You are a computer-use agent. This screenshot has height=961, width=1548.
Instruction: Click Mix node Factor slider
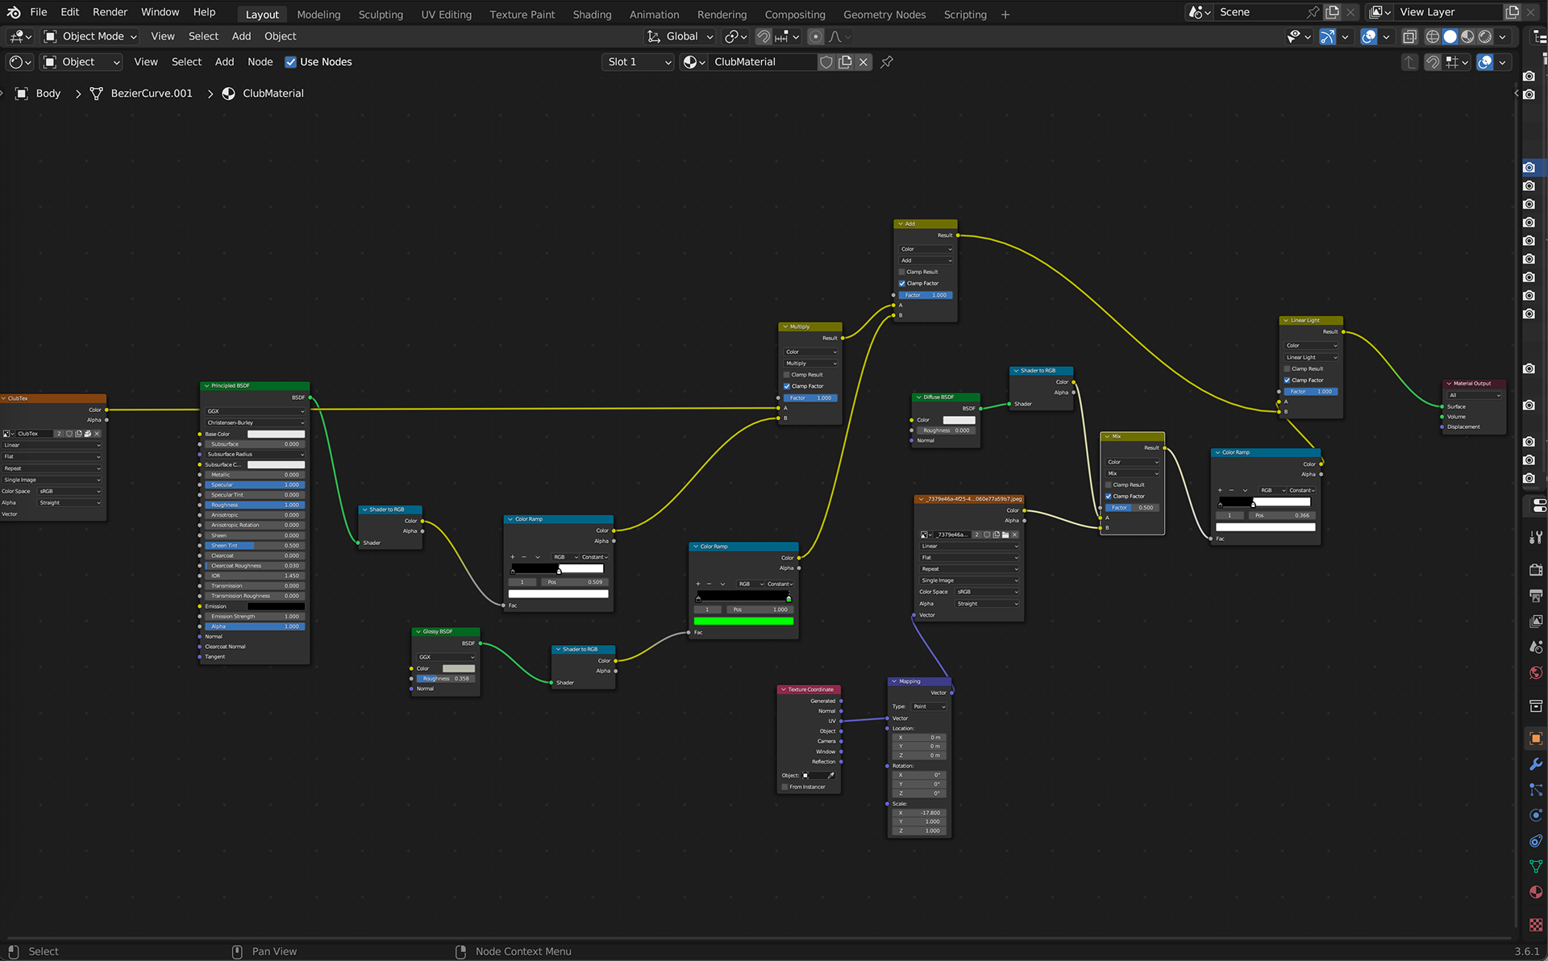(1132, 508)
